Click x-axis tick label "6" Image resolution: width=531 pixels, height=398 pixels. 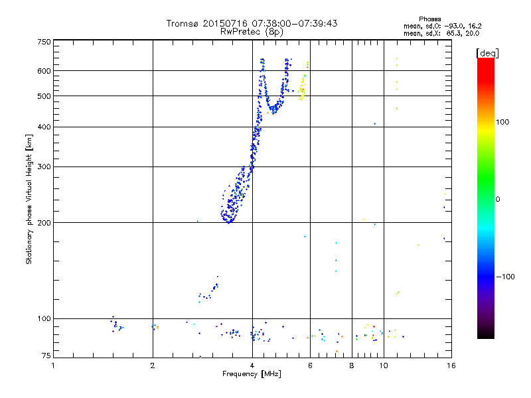tap(310, 365)
